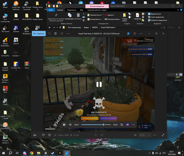Open taskbar search
Screen dimensions: 184x156
(x=10, y=153)
